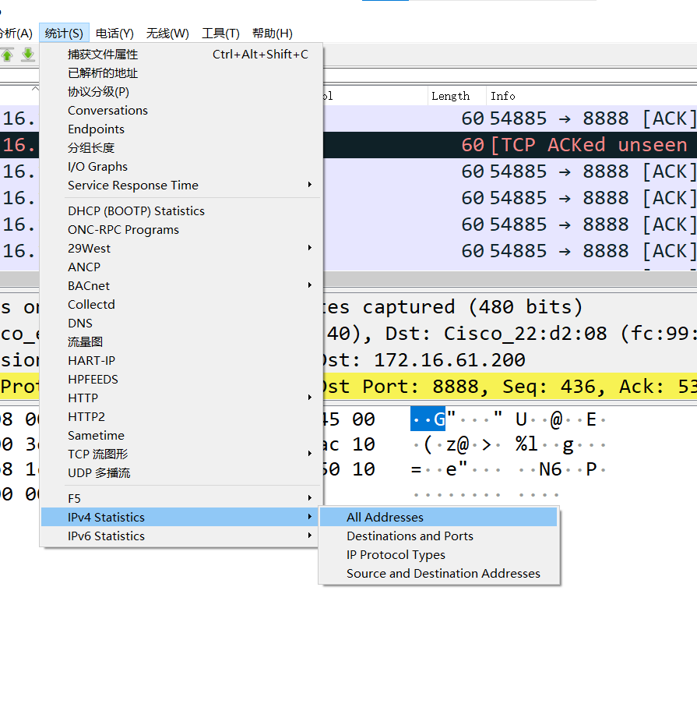Choose the Endpoints menu entry
The height and width of the screenshot is (725, 697).
(x=96, y=129)
